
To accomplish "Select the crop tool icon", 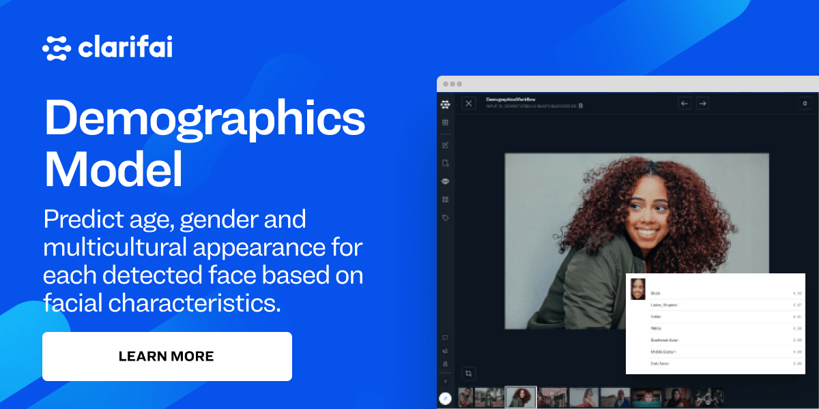I will (x=469, y=374).
